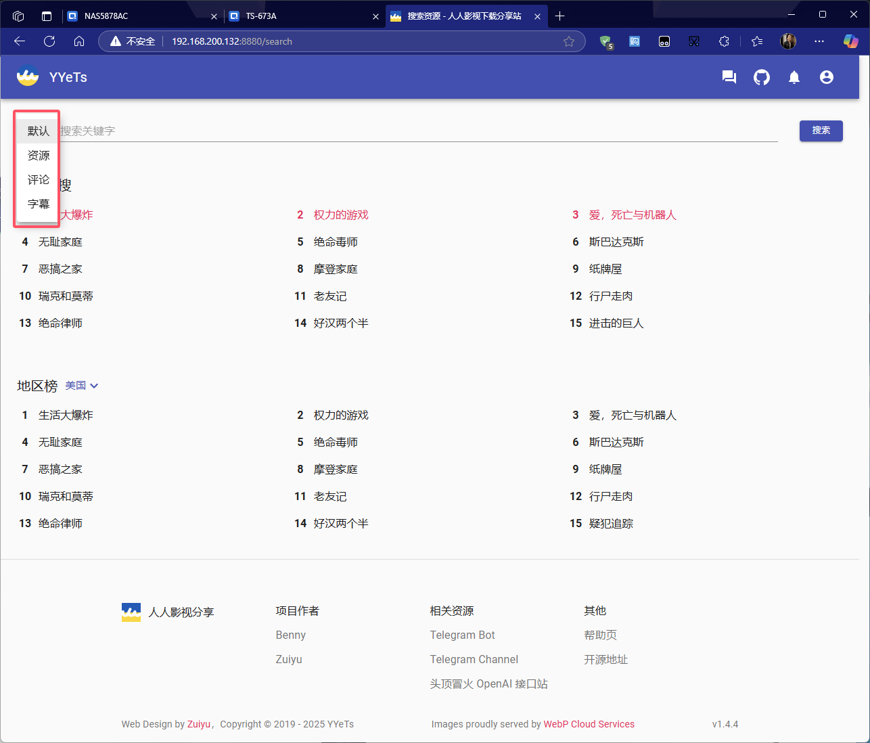This screenshot has height=743, width=870.
Task: Open the user account profile icon
Action: click(827, 77)
